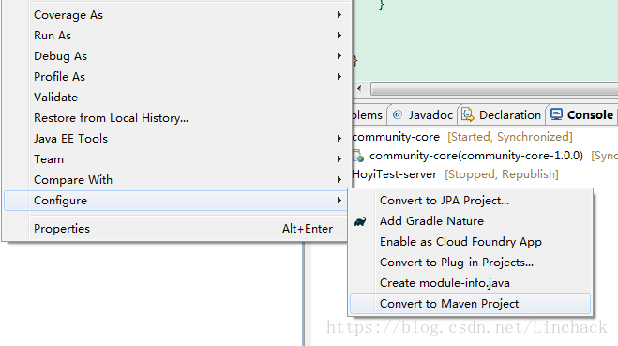Open the Profile As submenu
This screenshot has height=346, width=618.
click(175, 77)
